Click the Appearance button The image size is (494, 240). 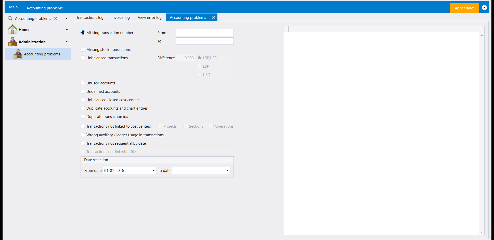click(x=464, y=8)
